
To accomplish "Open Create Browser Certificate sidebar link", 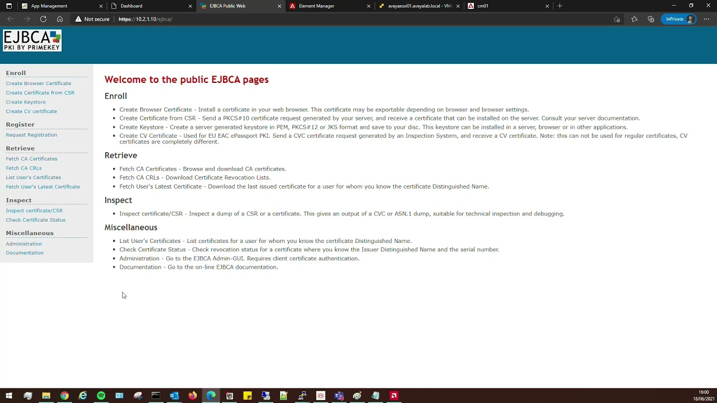I will coord(39,83).
